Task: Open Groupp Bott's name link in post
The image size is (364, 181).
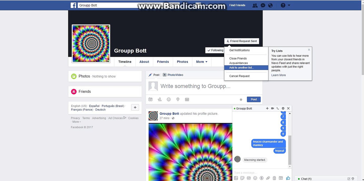Action: (x=169, y=114)
